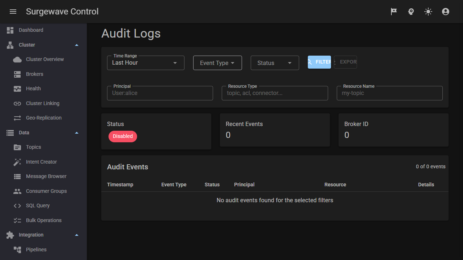Focus the Resource Type input field

(x=275, y=93)
